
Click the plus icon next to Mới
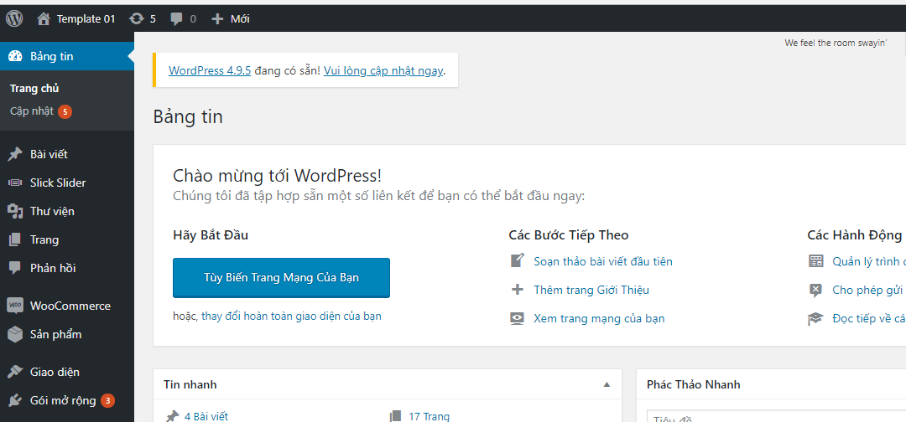(217, 19)
